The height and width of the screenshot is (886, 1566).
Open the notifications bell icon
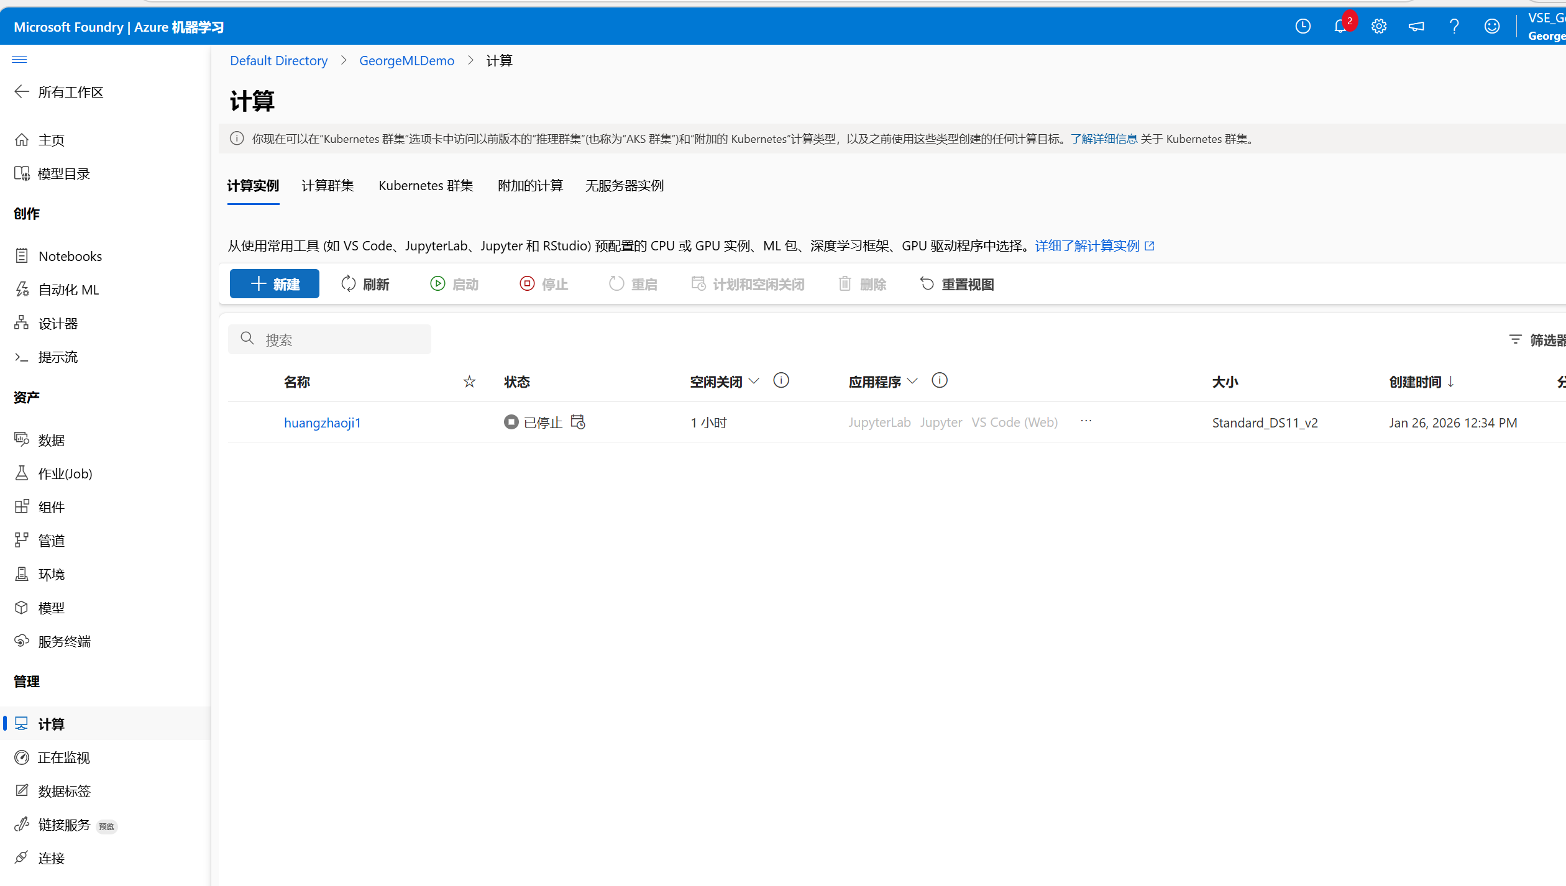point(1340,27)
